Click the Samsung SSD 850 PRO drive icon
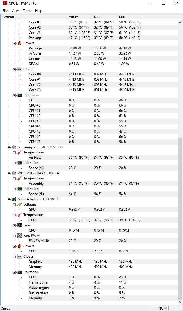 pos(14,147)
